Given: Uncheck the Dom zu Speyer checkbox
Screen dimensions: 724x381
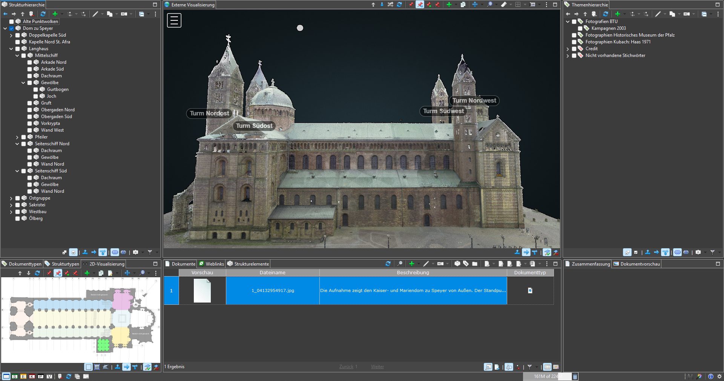Looking at the screenshot, I should (x=11, y=28).
